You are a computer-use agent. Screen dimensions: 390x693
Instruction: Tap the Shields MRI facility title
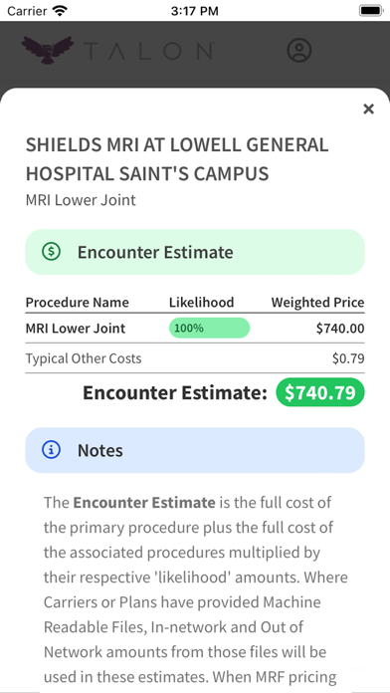click(x=177, y=159)
